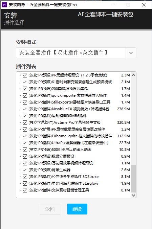Uncheck the NewblueFX 视觉特效 checkbox

click(25, 109)
